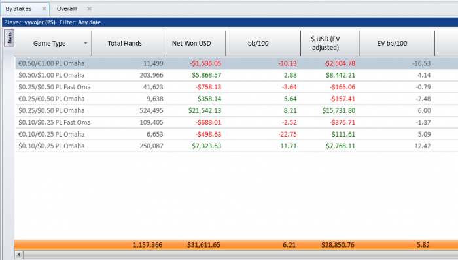Click the 1,157,366 total hands summary
The image size is (458, 260).
pyautogui.click(x=147, y=245)
